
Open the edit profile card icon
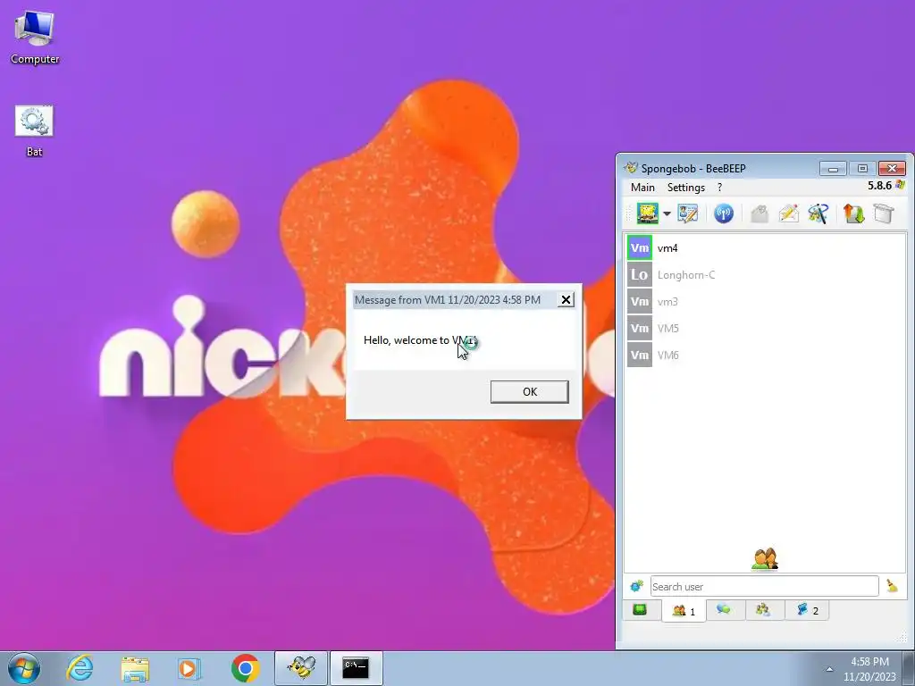(687, 213)
